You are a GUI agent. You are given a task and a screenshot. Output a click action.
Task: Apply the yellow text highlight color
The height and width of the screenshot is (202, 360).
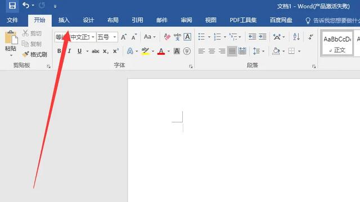(x=145, y=51)
